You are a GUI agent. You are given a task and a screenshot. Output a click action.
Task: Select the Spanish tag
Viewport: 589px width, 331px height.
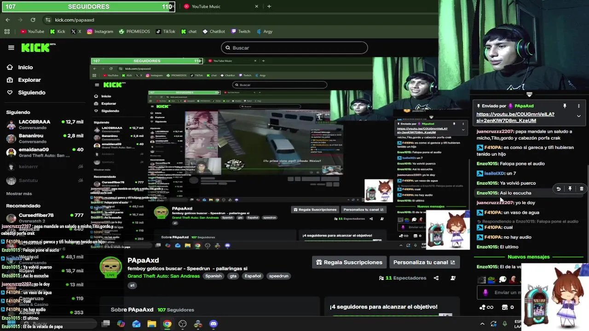pyautogui.click(x=213, y=276)
